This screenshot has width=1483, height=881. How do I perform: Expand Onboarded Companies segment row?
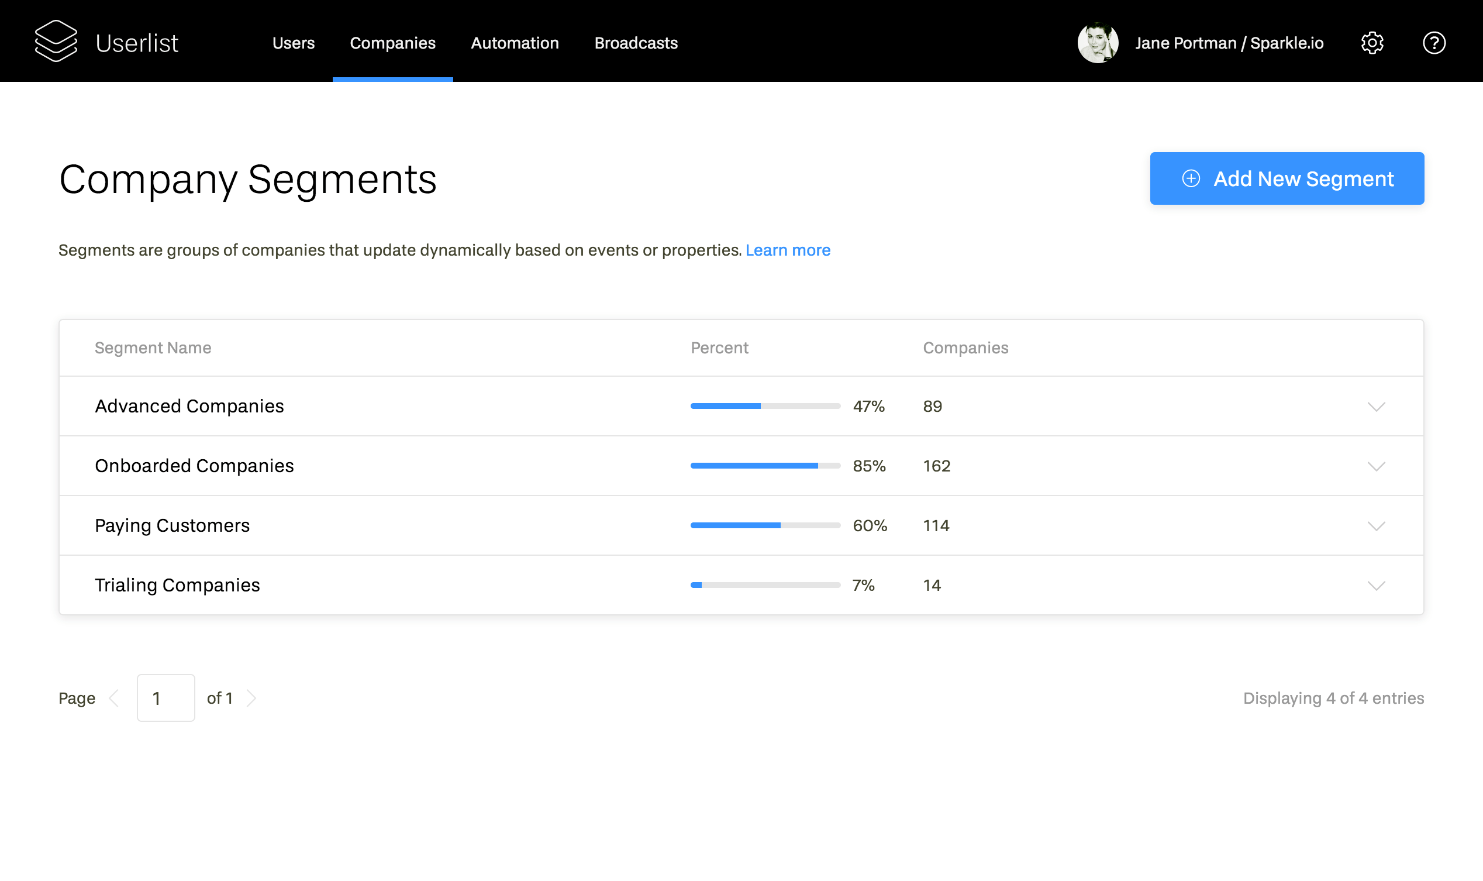(x=1377, y=464)
